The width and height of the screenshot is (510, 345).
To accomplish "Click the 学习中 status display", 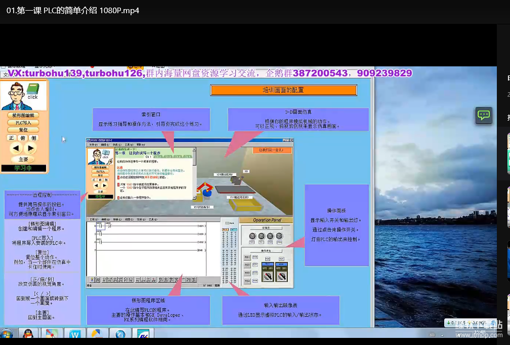I will tap(23, 168).
